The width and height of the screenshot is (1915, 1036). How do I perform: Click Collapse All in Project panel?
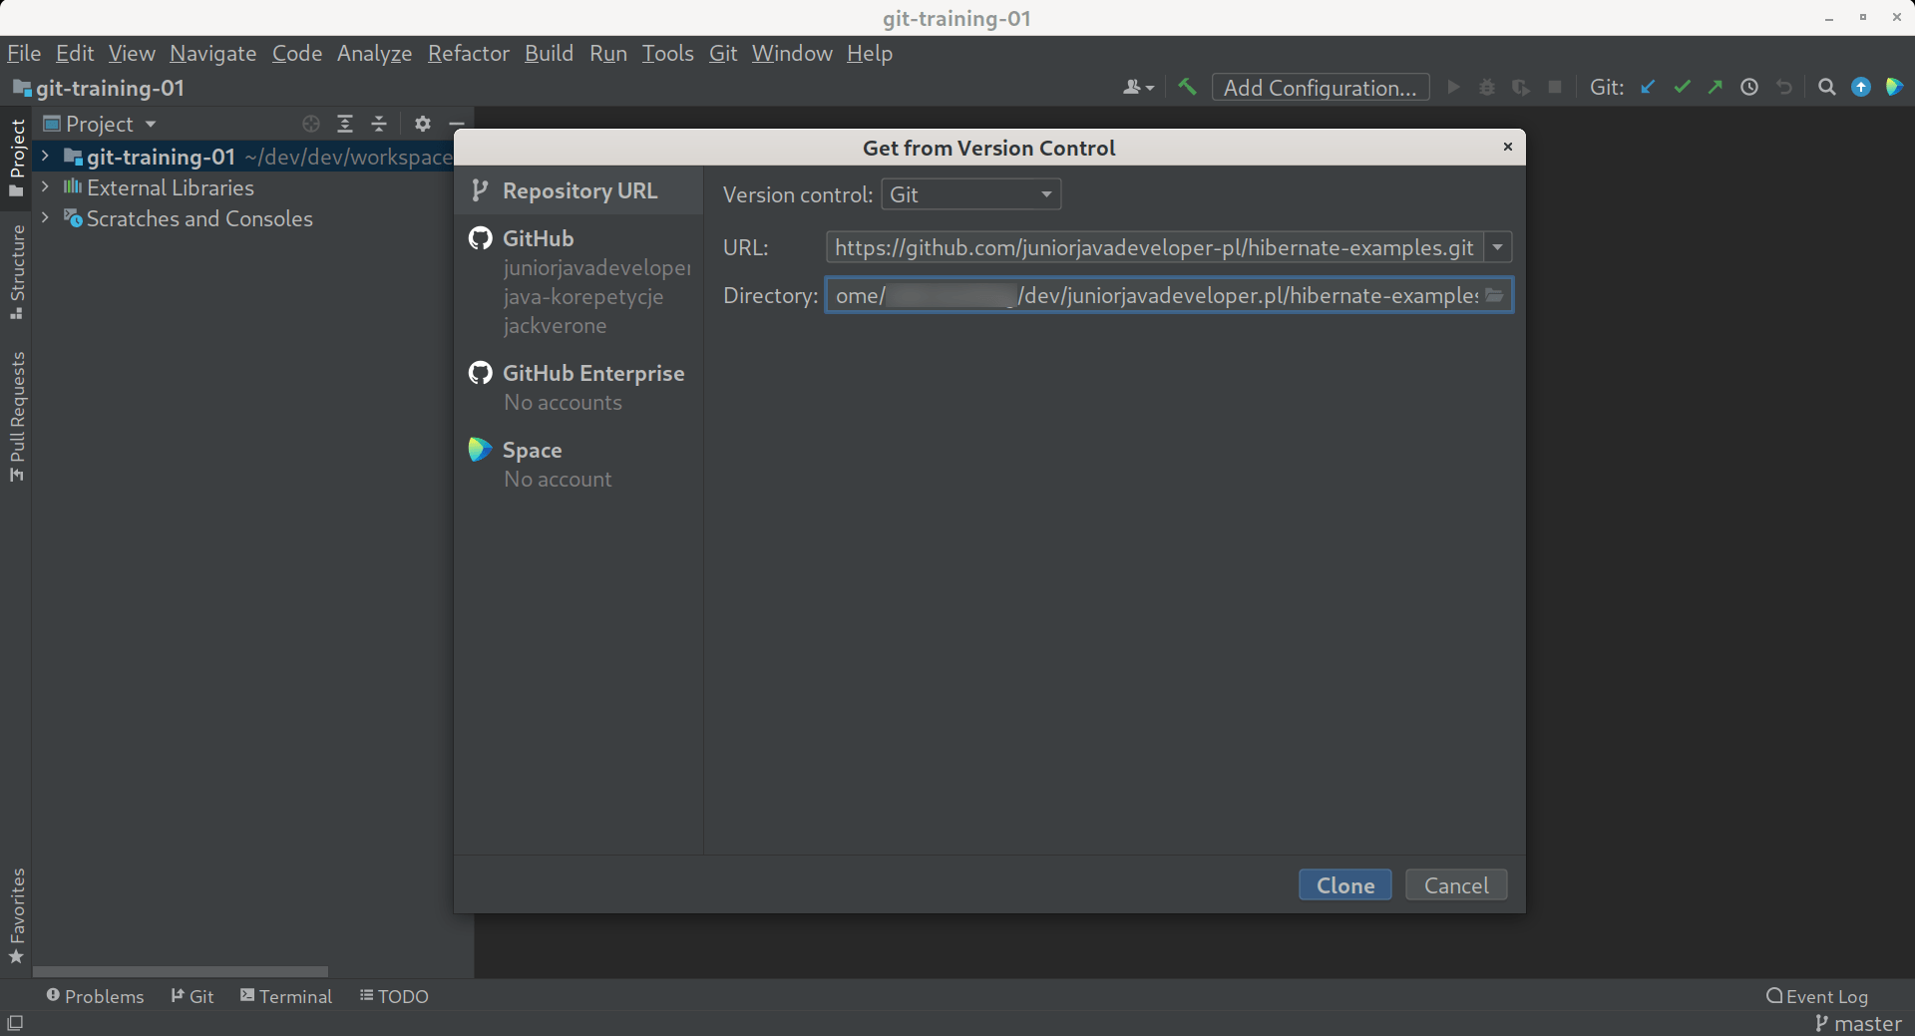click(379, 124)
